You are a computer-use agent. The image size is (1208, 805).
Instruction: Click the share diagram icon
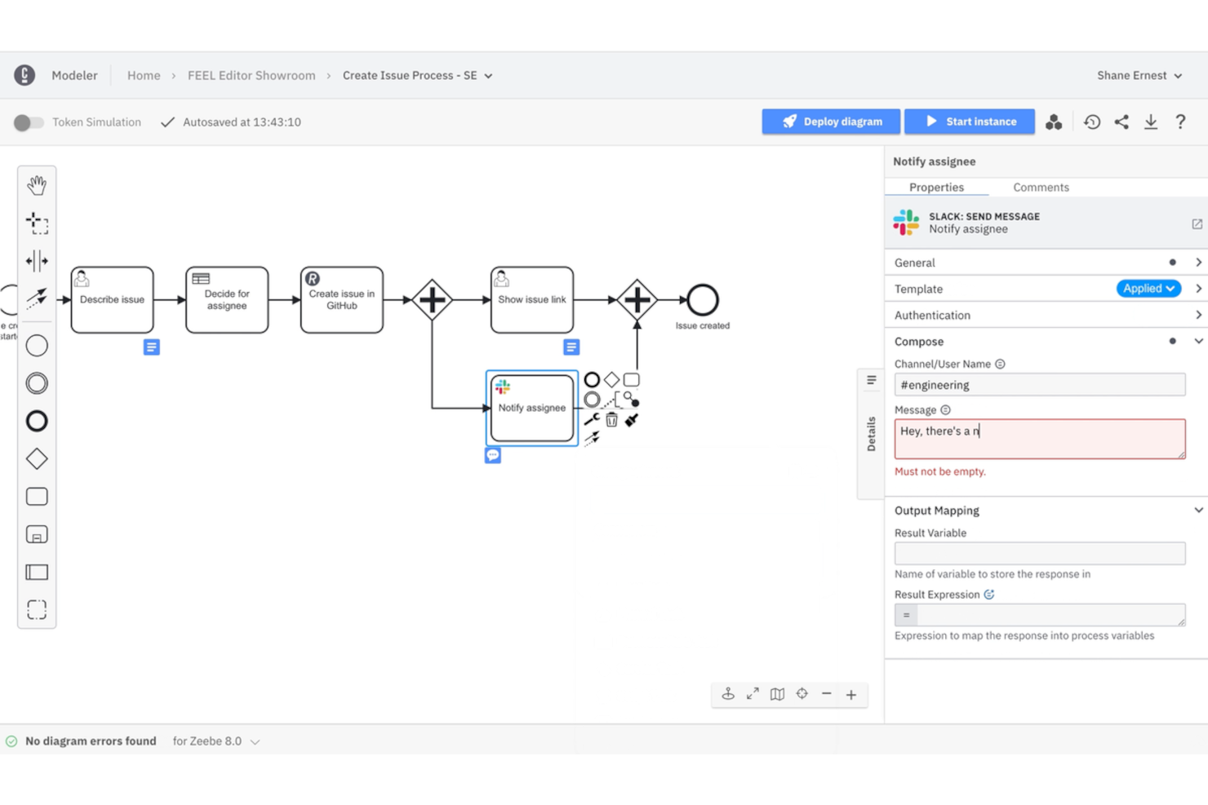coord(1121,122)
